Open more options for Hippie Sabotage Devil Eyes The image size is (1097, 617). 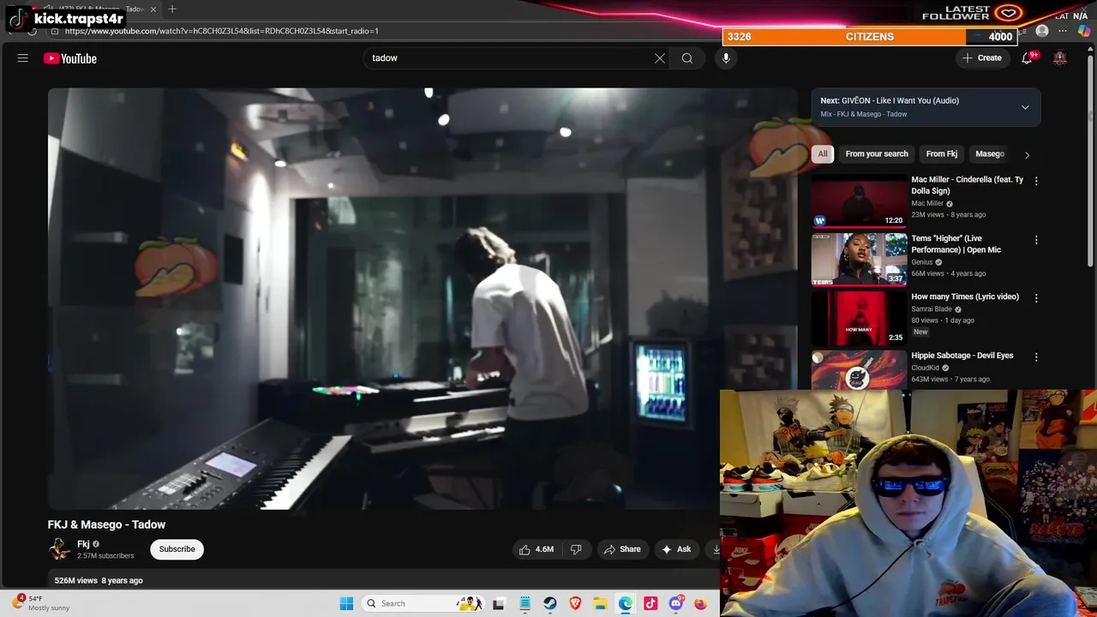[x=1036, y=356]
